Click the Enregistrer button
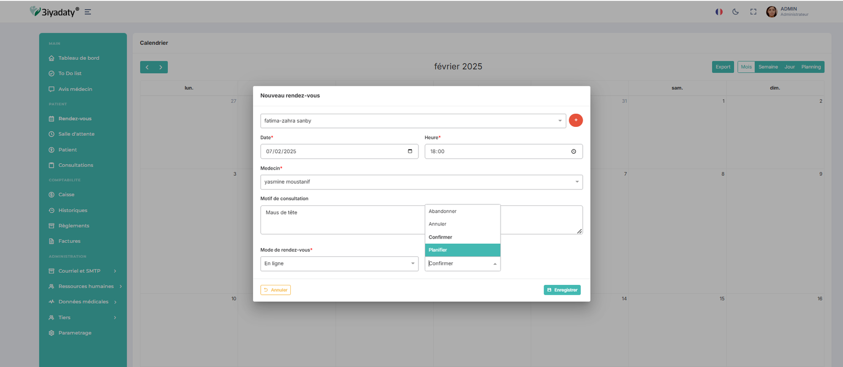This screenshot has width=843, height=367. tap(562, 290)
